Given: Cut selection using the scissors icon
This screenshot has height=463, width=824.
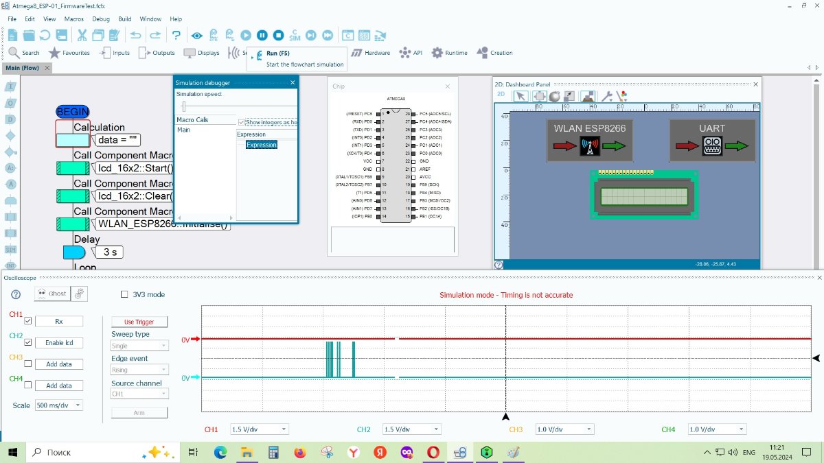Looking at the screenshot, I should pyautogui.click(x=82, y=35).
